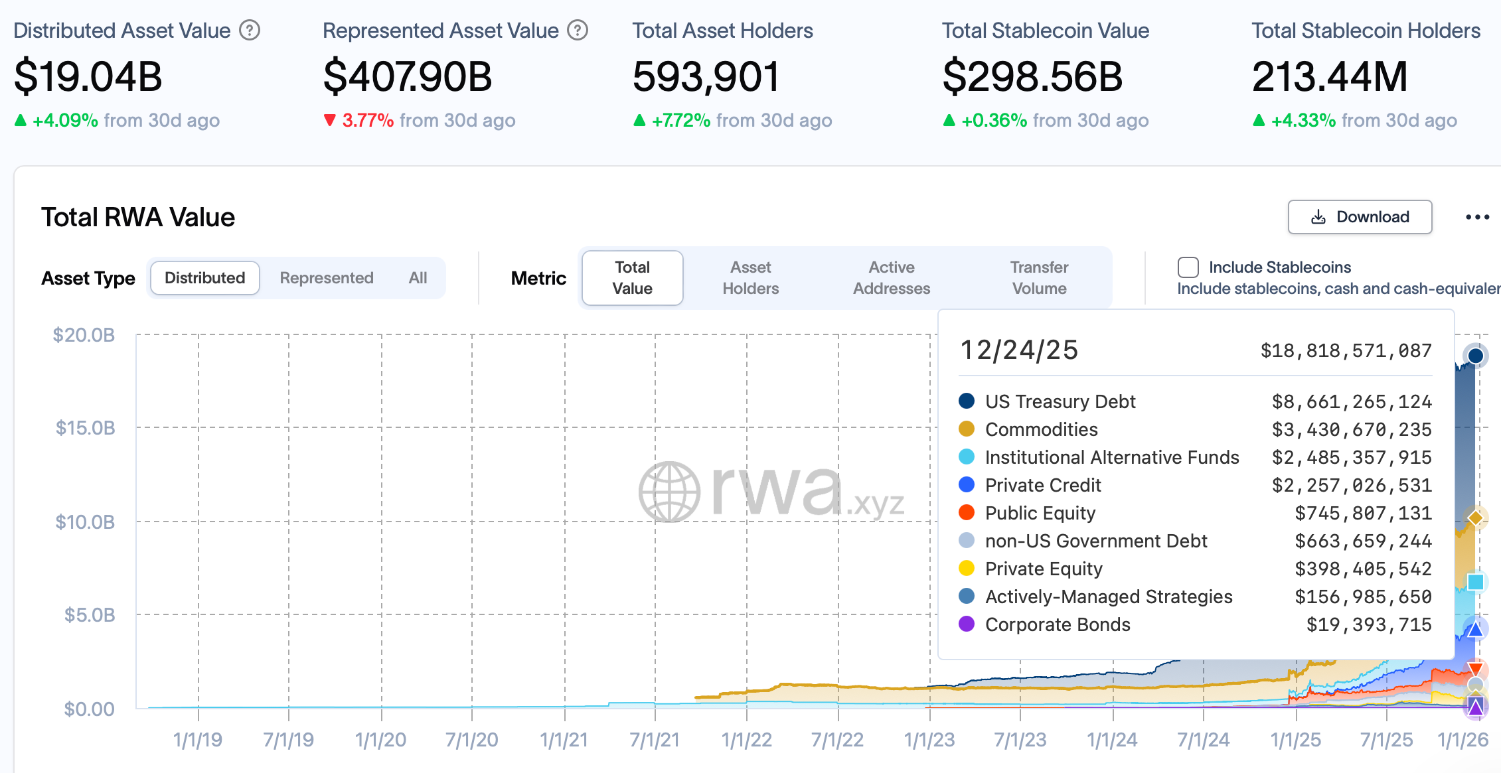Click the Institutional Alternative Funds legend entry
This screenshot has width=1501, height=773.
pos(1112,457)
